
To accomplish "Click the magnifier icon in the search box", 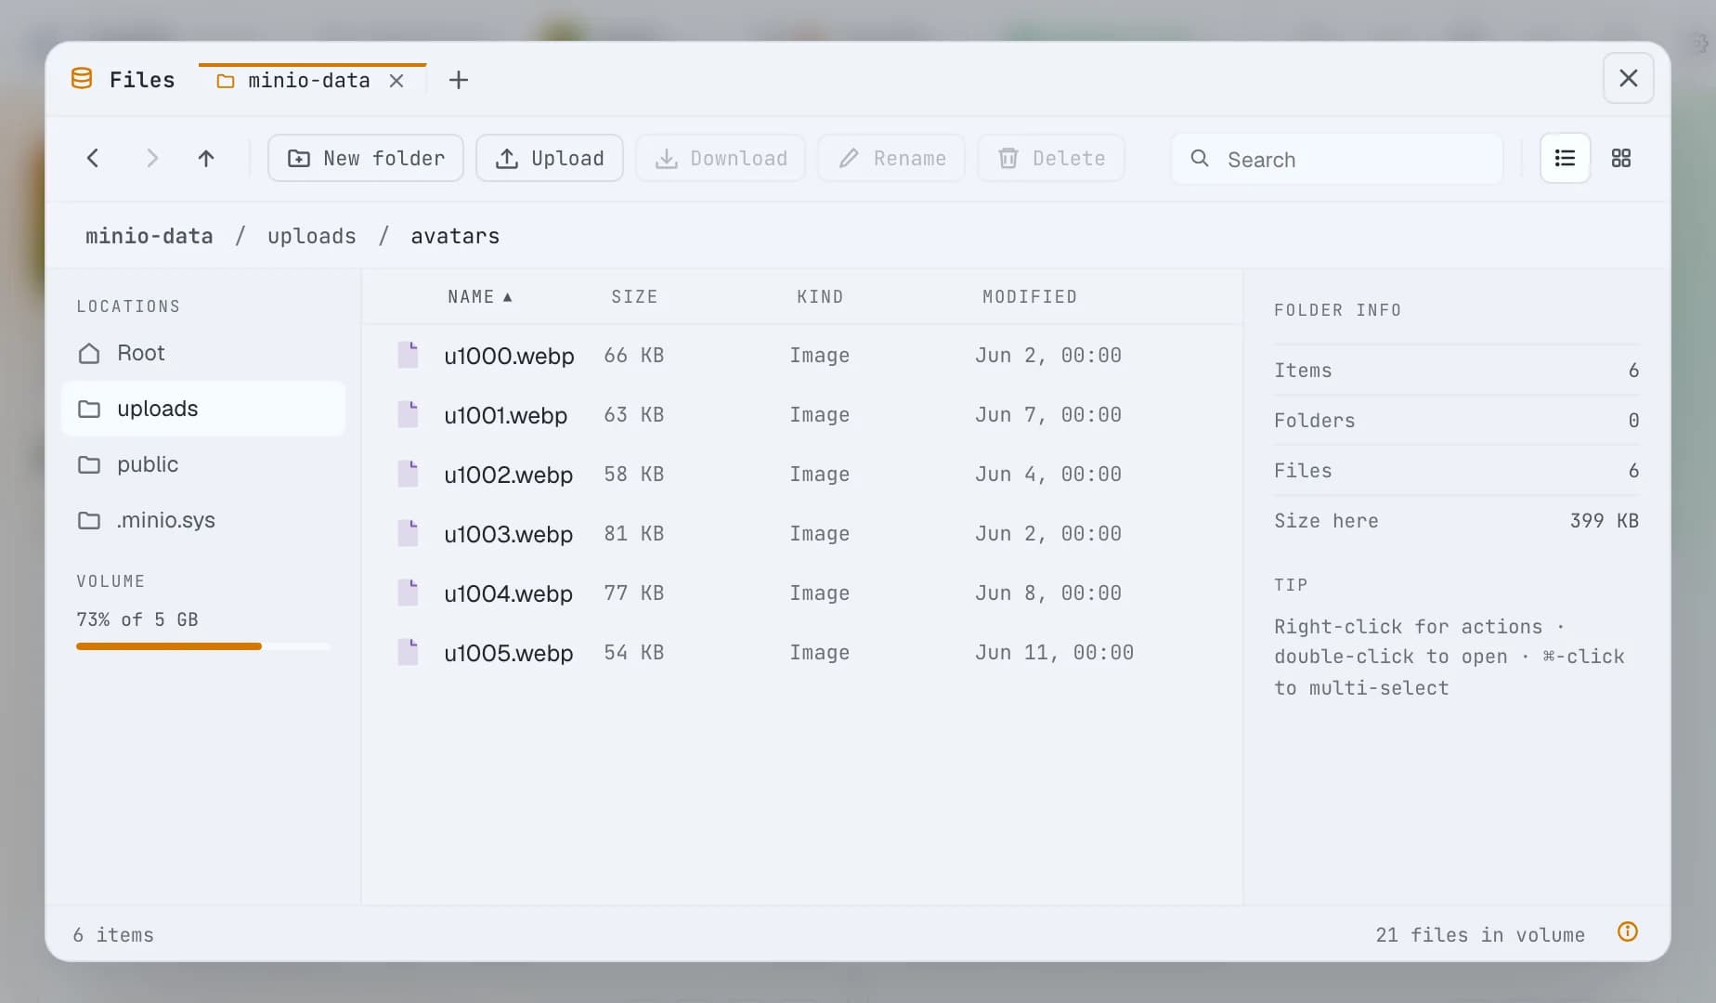I will click(x=1200, y=159).
